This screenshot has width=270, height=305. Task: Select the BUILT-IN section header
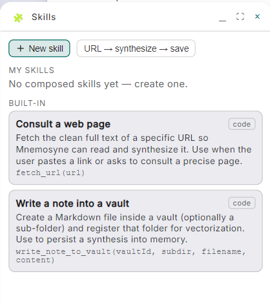[x=27, y=103]
